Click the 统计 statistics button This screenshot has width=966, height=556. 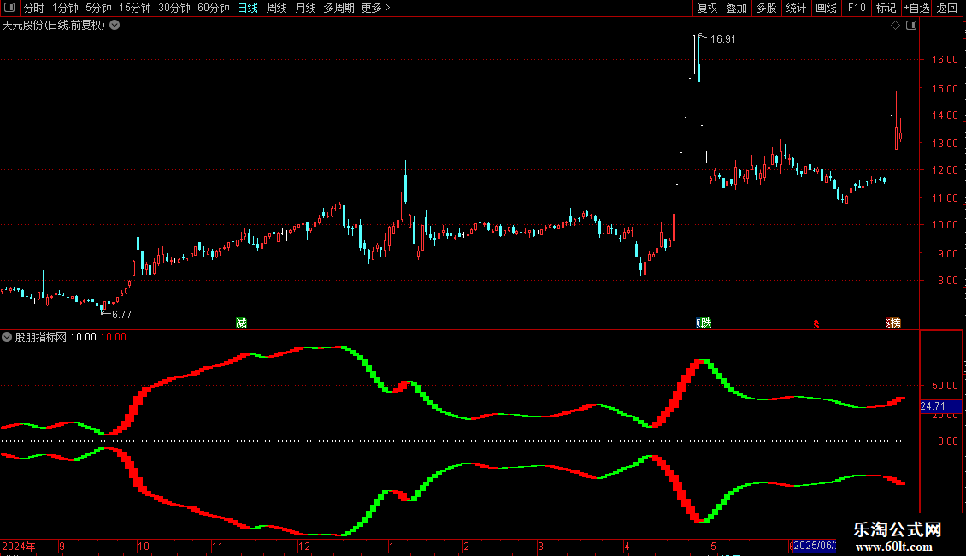[x=795, y=8]
